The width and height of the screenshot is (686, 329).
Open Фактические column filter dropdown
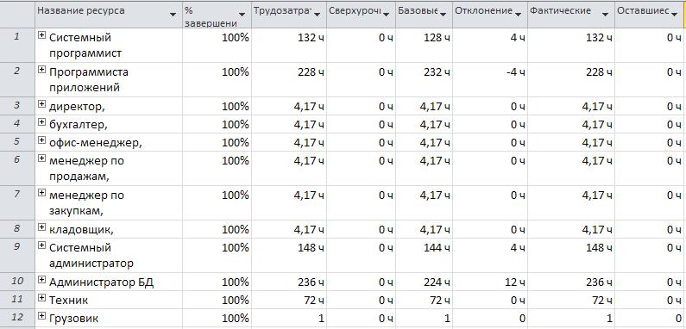605,15
